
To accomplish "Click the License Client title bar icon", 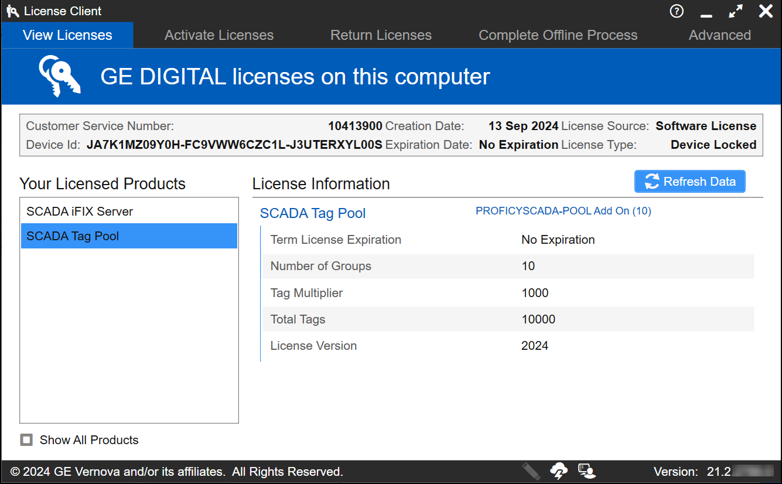I will (12, 11).
